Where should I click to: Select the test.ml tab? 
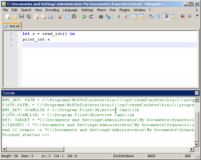pos(11,26)
